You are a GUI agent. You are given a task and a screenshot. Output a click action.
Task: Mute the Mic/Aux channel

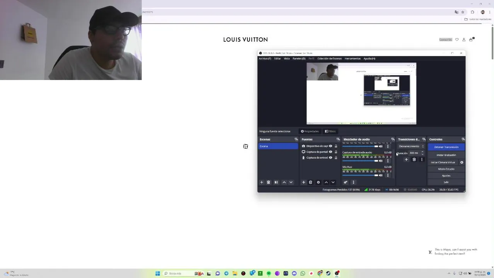(x=381, y=175)
